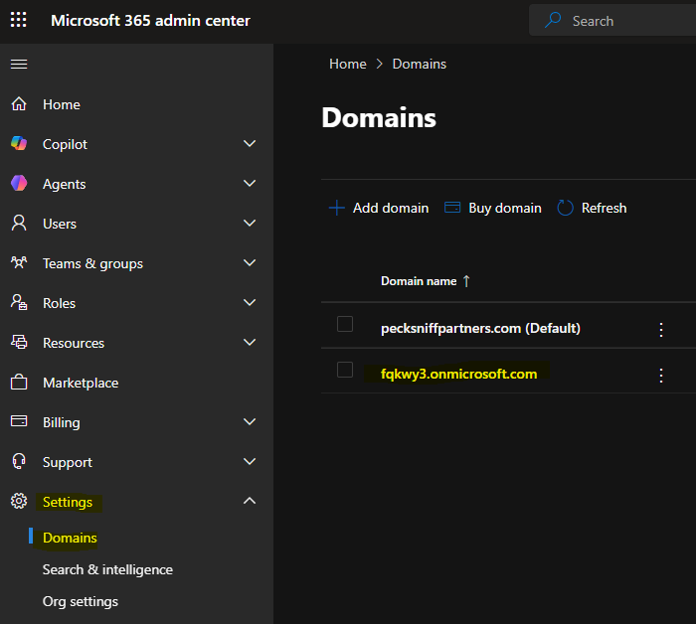Click the Copilot label in sidebar
The height and width of the screenshot is (624, 696).
65,144
